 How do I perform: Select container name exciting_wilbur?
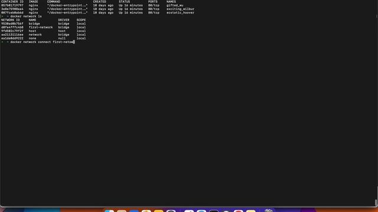pos(180,9)
